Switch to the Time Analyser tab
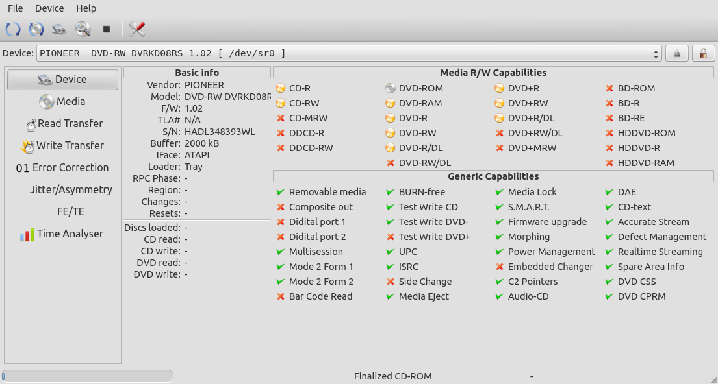The image size is (718, 384). pos(63,234)
